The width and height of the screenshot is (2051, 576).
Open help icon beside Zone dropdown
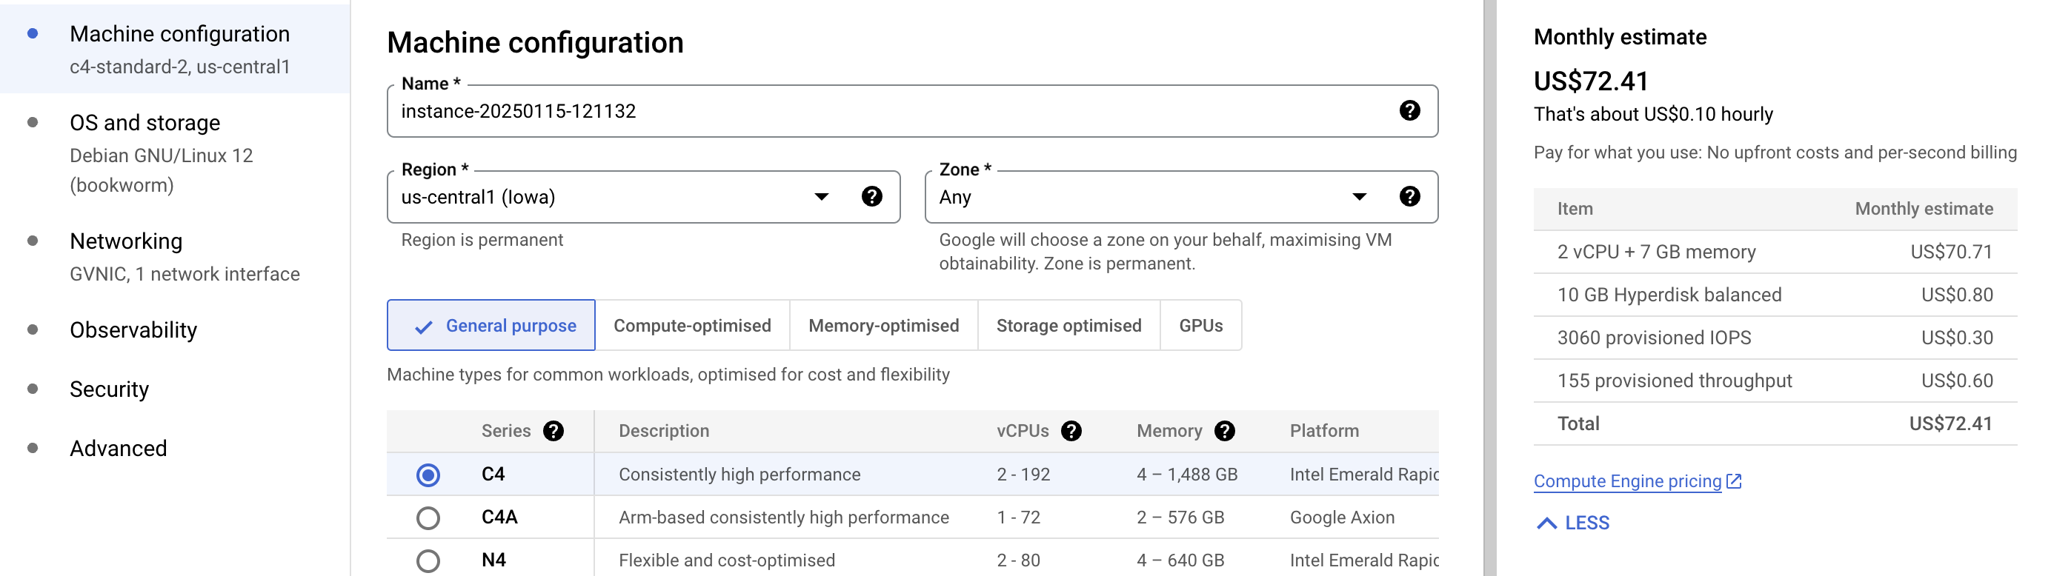1409,196
